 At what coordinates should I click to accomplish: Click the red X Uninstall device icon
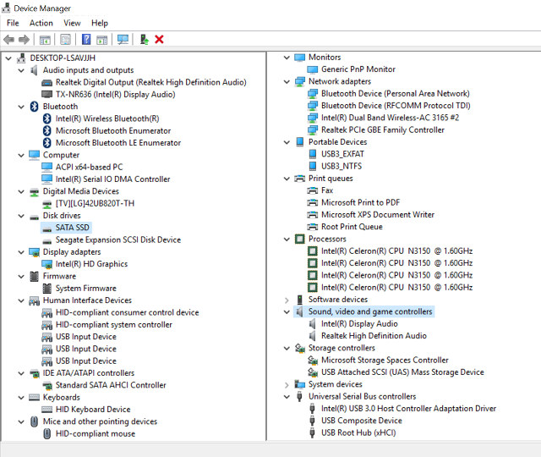click(159, 40)
